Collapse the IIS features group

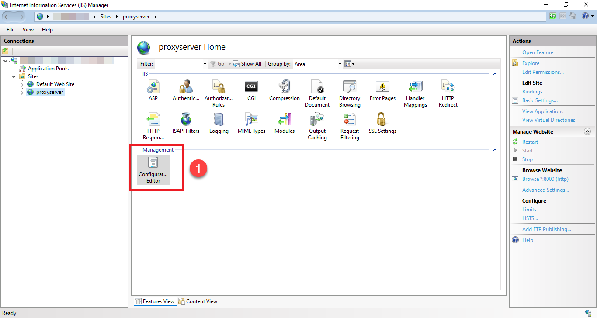tap(495, 74)
